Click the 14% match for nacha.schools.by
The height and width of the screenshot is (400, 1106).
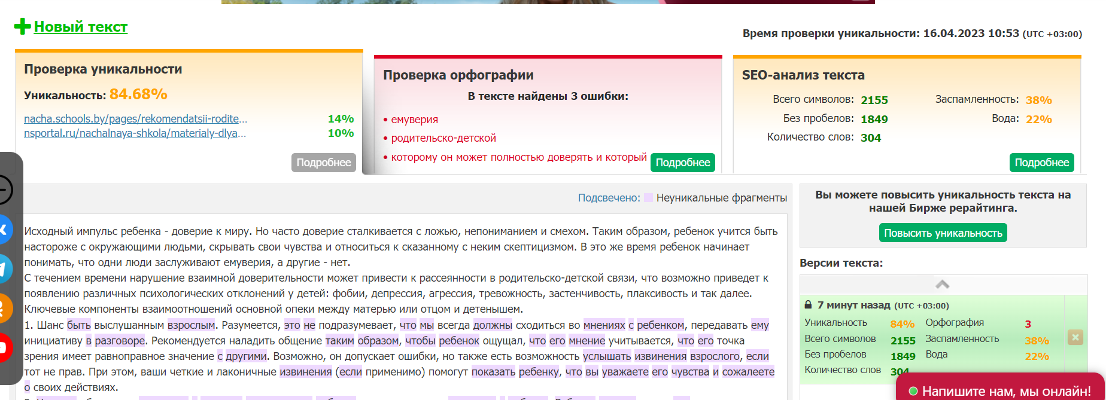pos(341,119)
